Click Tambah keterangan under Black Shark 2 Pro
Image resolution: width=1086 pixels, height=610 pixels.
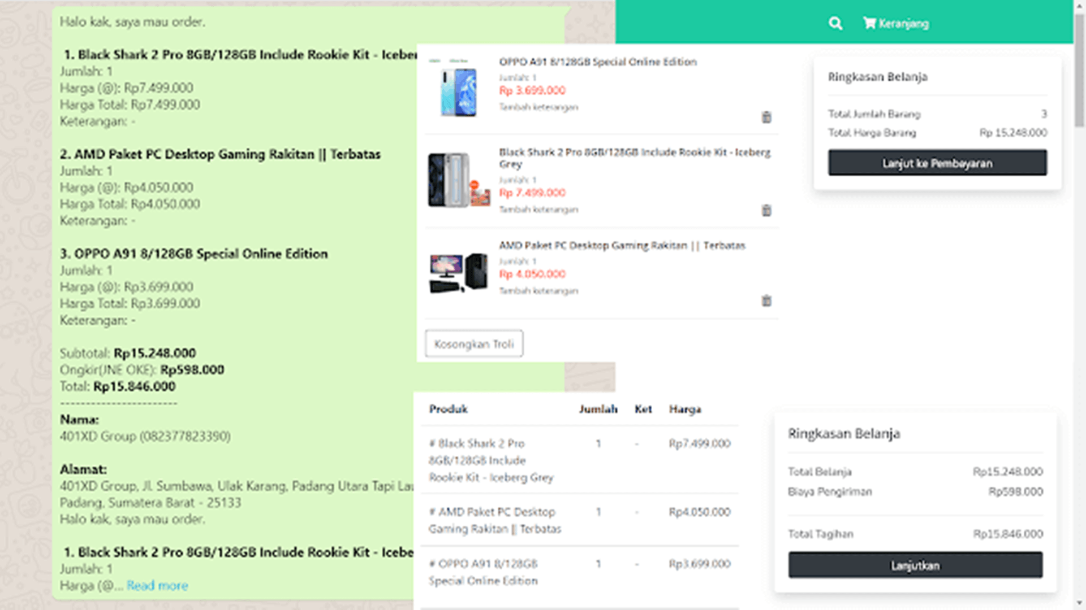[x=538, y=209]
